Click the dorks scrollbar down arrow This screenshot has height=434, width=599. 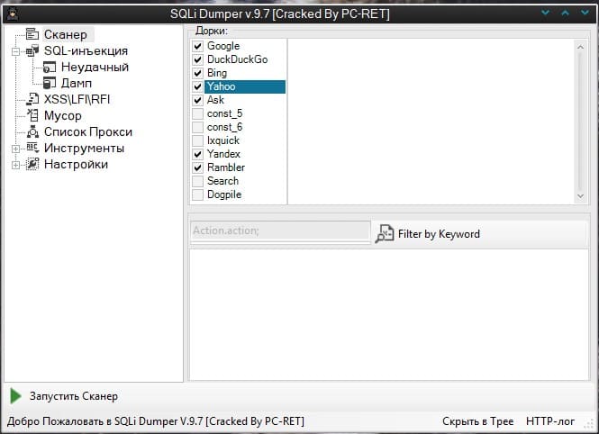click(x=580, y=196)
